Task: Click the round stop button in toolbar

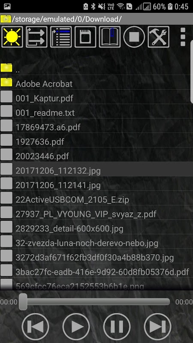Action: (134, 37)
